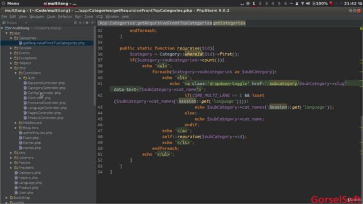Switch to workspace 3

[x=266, y=3]
